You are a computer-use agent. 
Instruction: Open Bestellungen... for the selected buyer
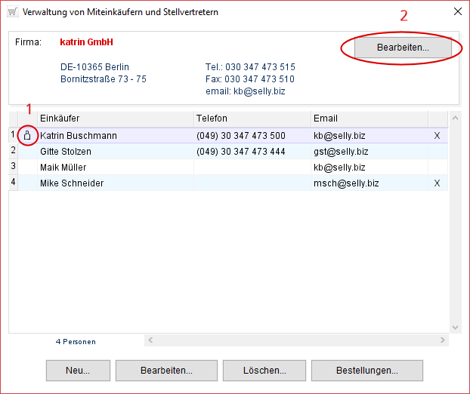coord(367,371)
